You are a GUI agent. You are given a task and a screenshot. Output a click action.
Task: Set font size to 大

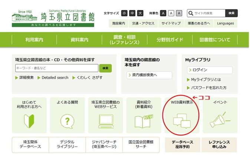coord(140,13)
